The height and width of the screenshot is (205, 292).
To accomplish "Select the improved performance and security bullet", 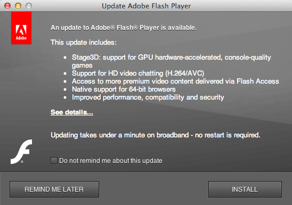I will point(148,97).
